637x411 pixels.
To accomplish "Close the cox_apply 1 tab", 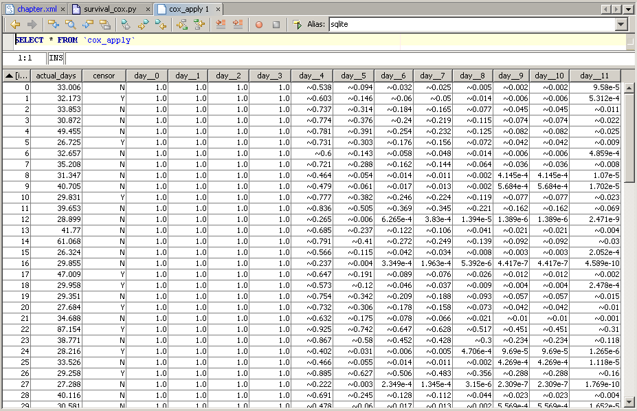I will 218,9.
